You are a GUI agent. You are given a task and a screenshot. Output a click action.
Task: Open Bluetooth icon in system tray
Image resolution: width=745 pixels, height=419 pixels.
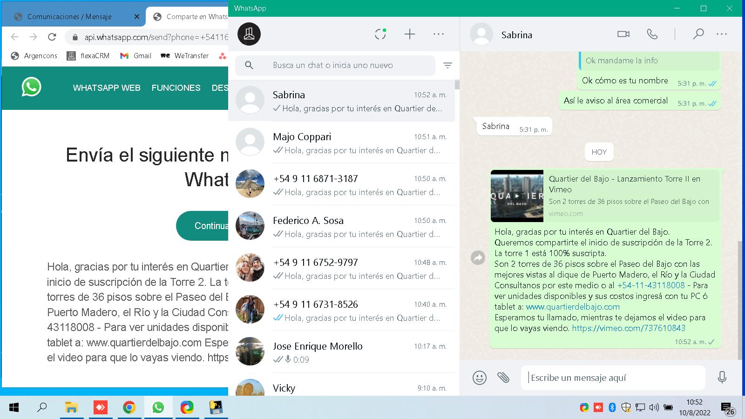pos(612,407)
